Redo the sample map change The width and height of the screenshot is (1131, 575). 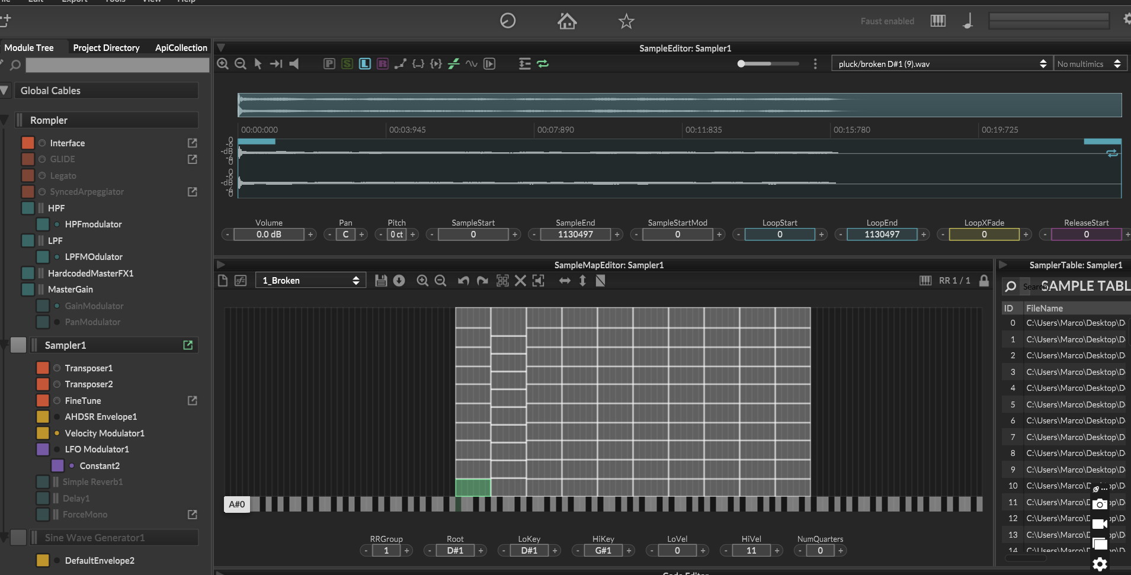pos(482,280)
